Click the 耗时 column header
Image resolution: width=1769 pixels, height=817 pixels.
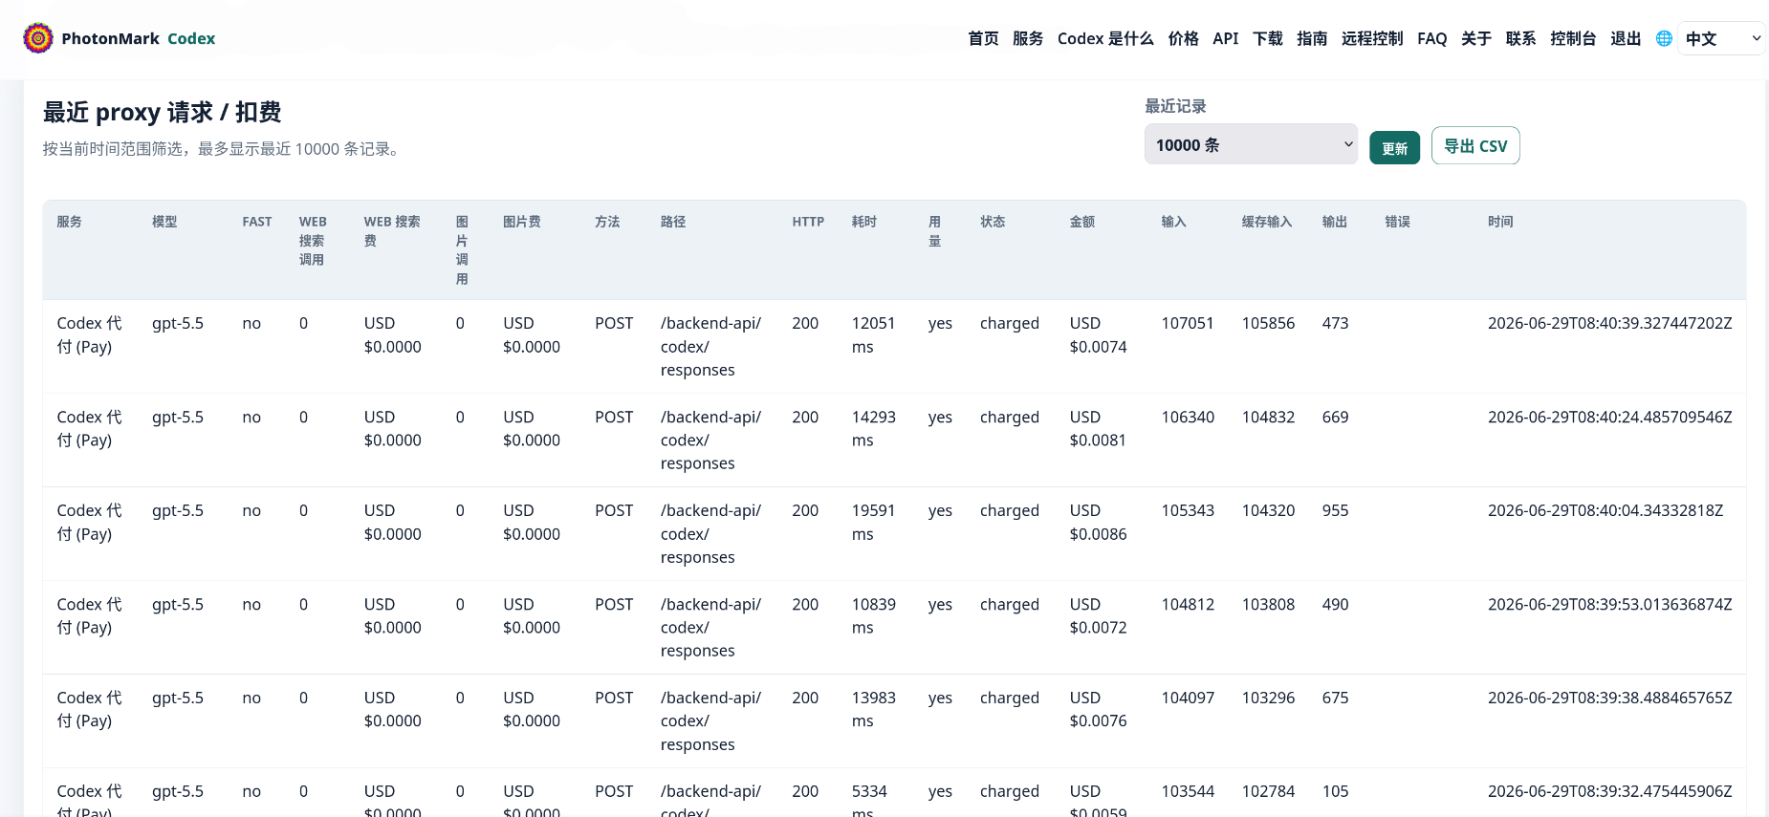[x=864, y=222]
